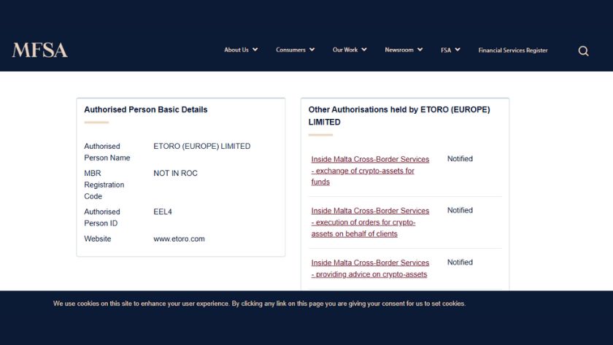Select the EEL4 person ID value
The height and width of the screenshot is (345, 613).
point(163,212)
